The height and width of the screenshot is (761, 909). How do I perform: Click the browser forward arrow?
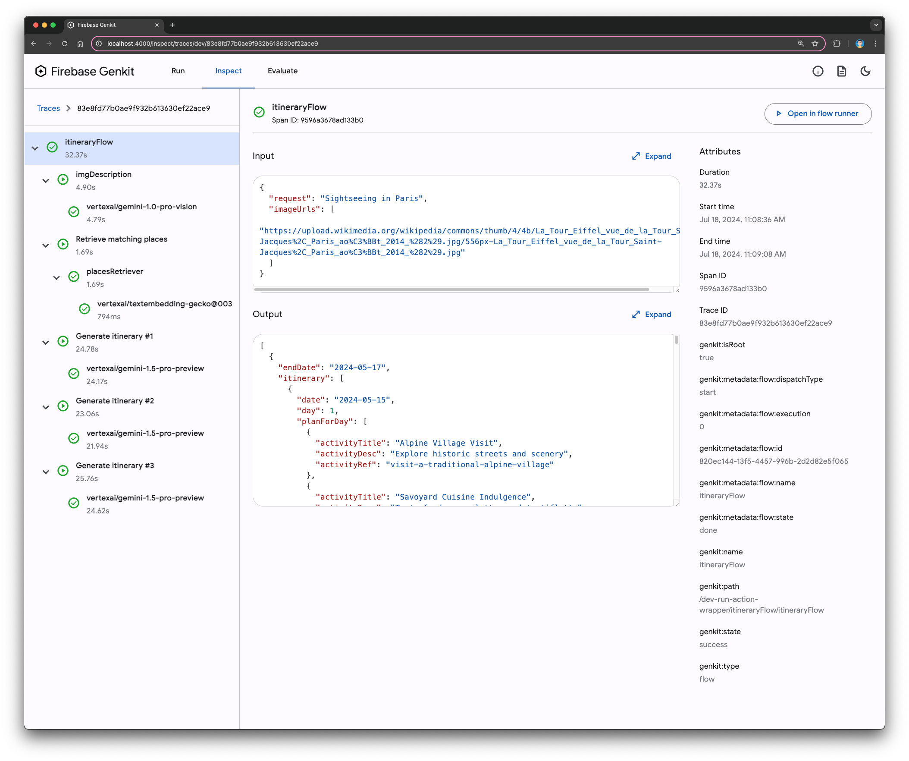49,43
